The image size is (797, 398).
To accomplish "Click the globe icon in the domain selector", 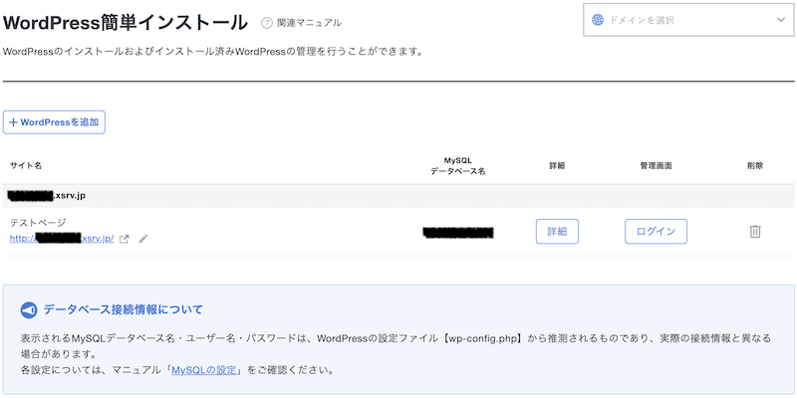I will coord(598,20).
